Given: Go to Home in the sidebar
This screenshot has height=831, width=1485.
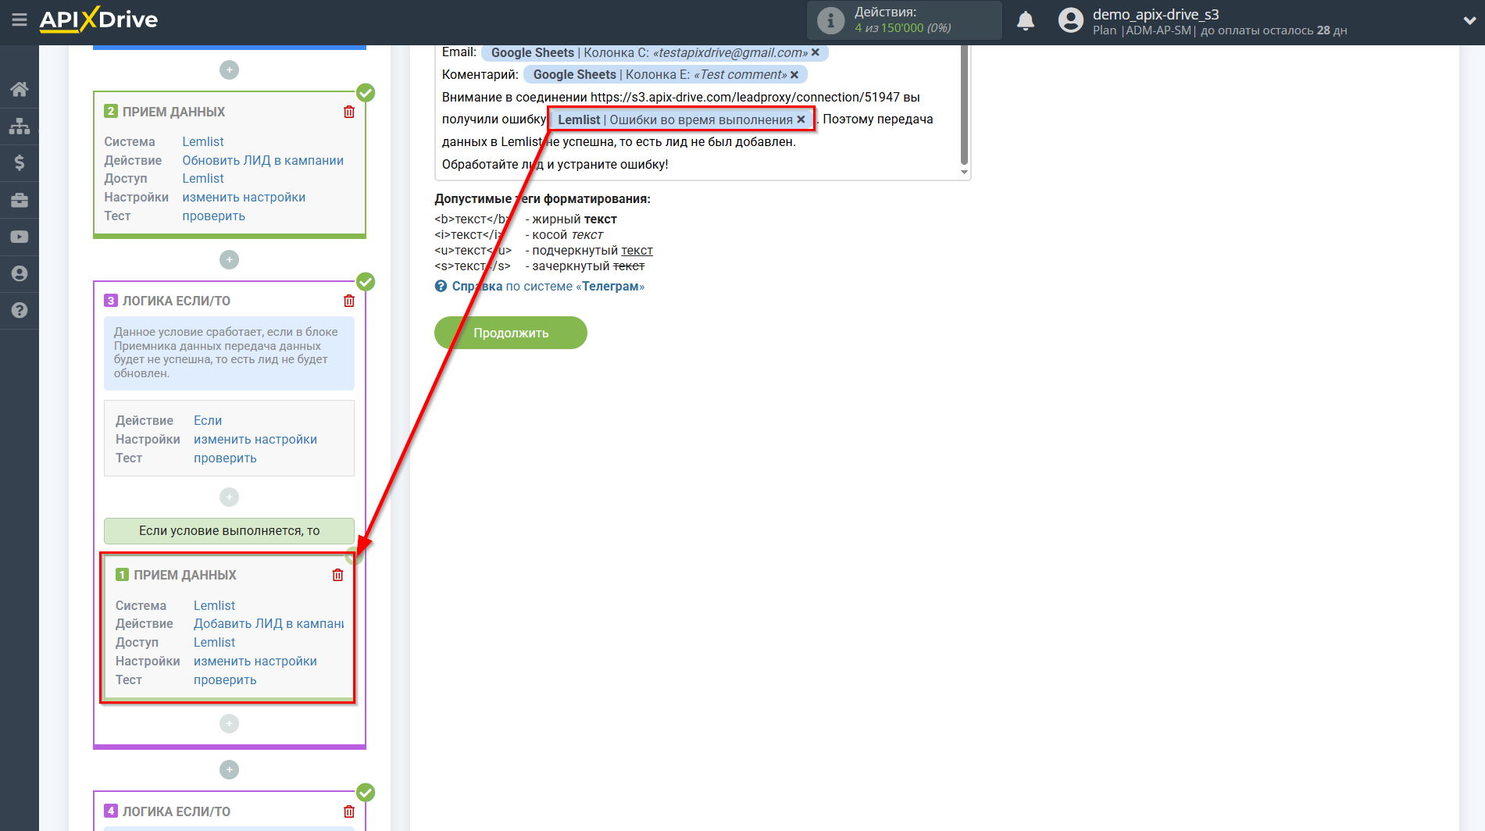Looking at the screenshot, I should tap(20, 89).
